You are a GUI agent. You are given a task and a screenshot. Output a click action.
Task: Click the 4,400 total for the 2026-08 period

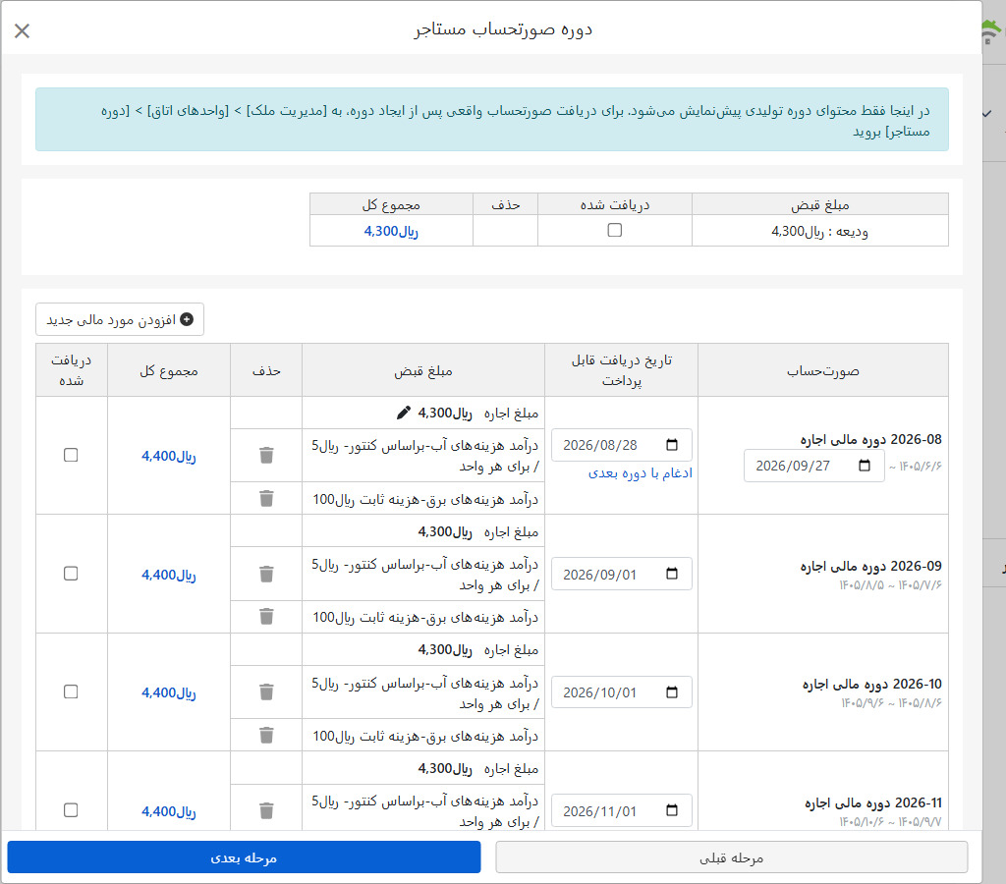(x=169, y=456)
